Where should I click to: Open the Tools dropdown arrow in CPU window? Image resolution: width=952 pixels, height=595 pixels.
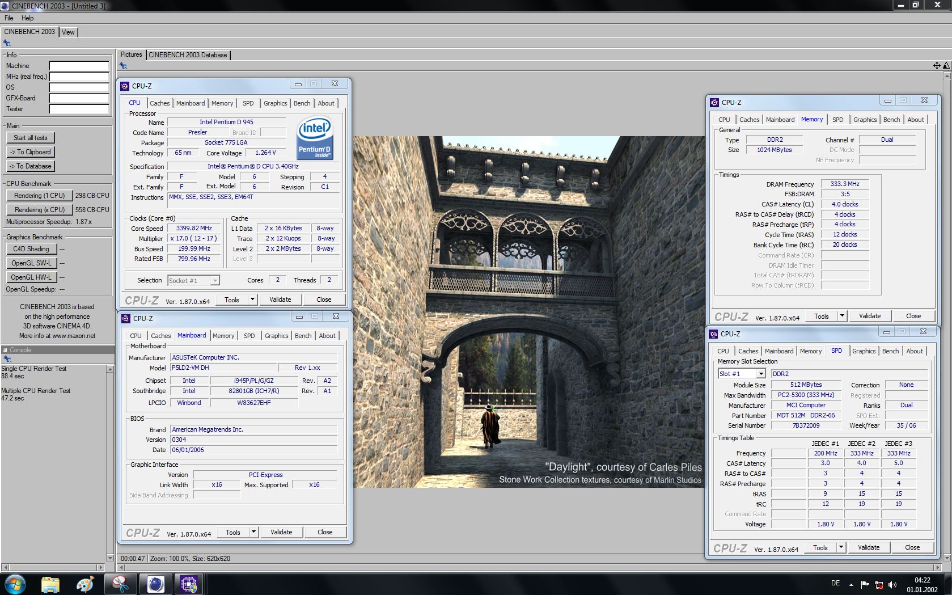click(252, 299)
